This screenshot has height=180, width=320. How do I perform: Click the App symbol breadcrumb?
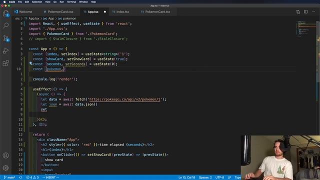[51, 18]
